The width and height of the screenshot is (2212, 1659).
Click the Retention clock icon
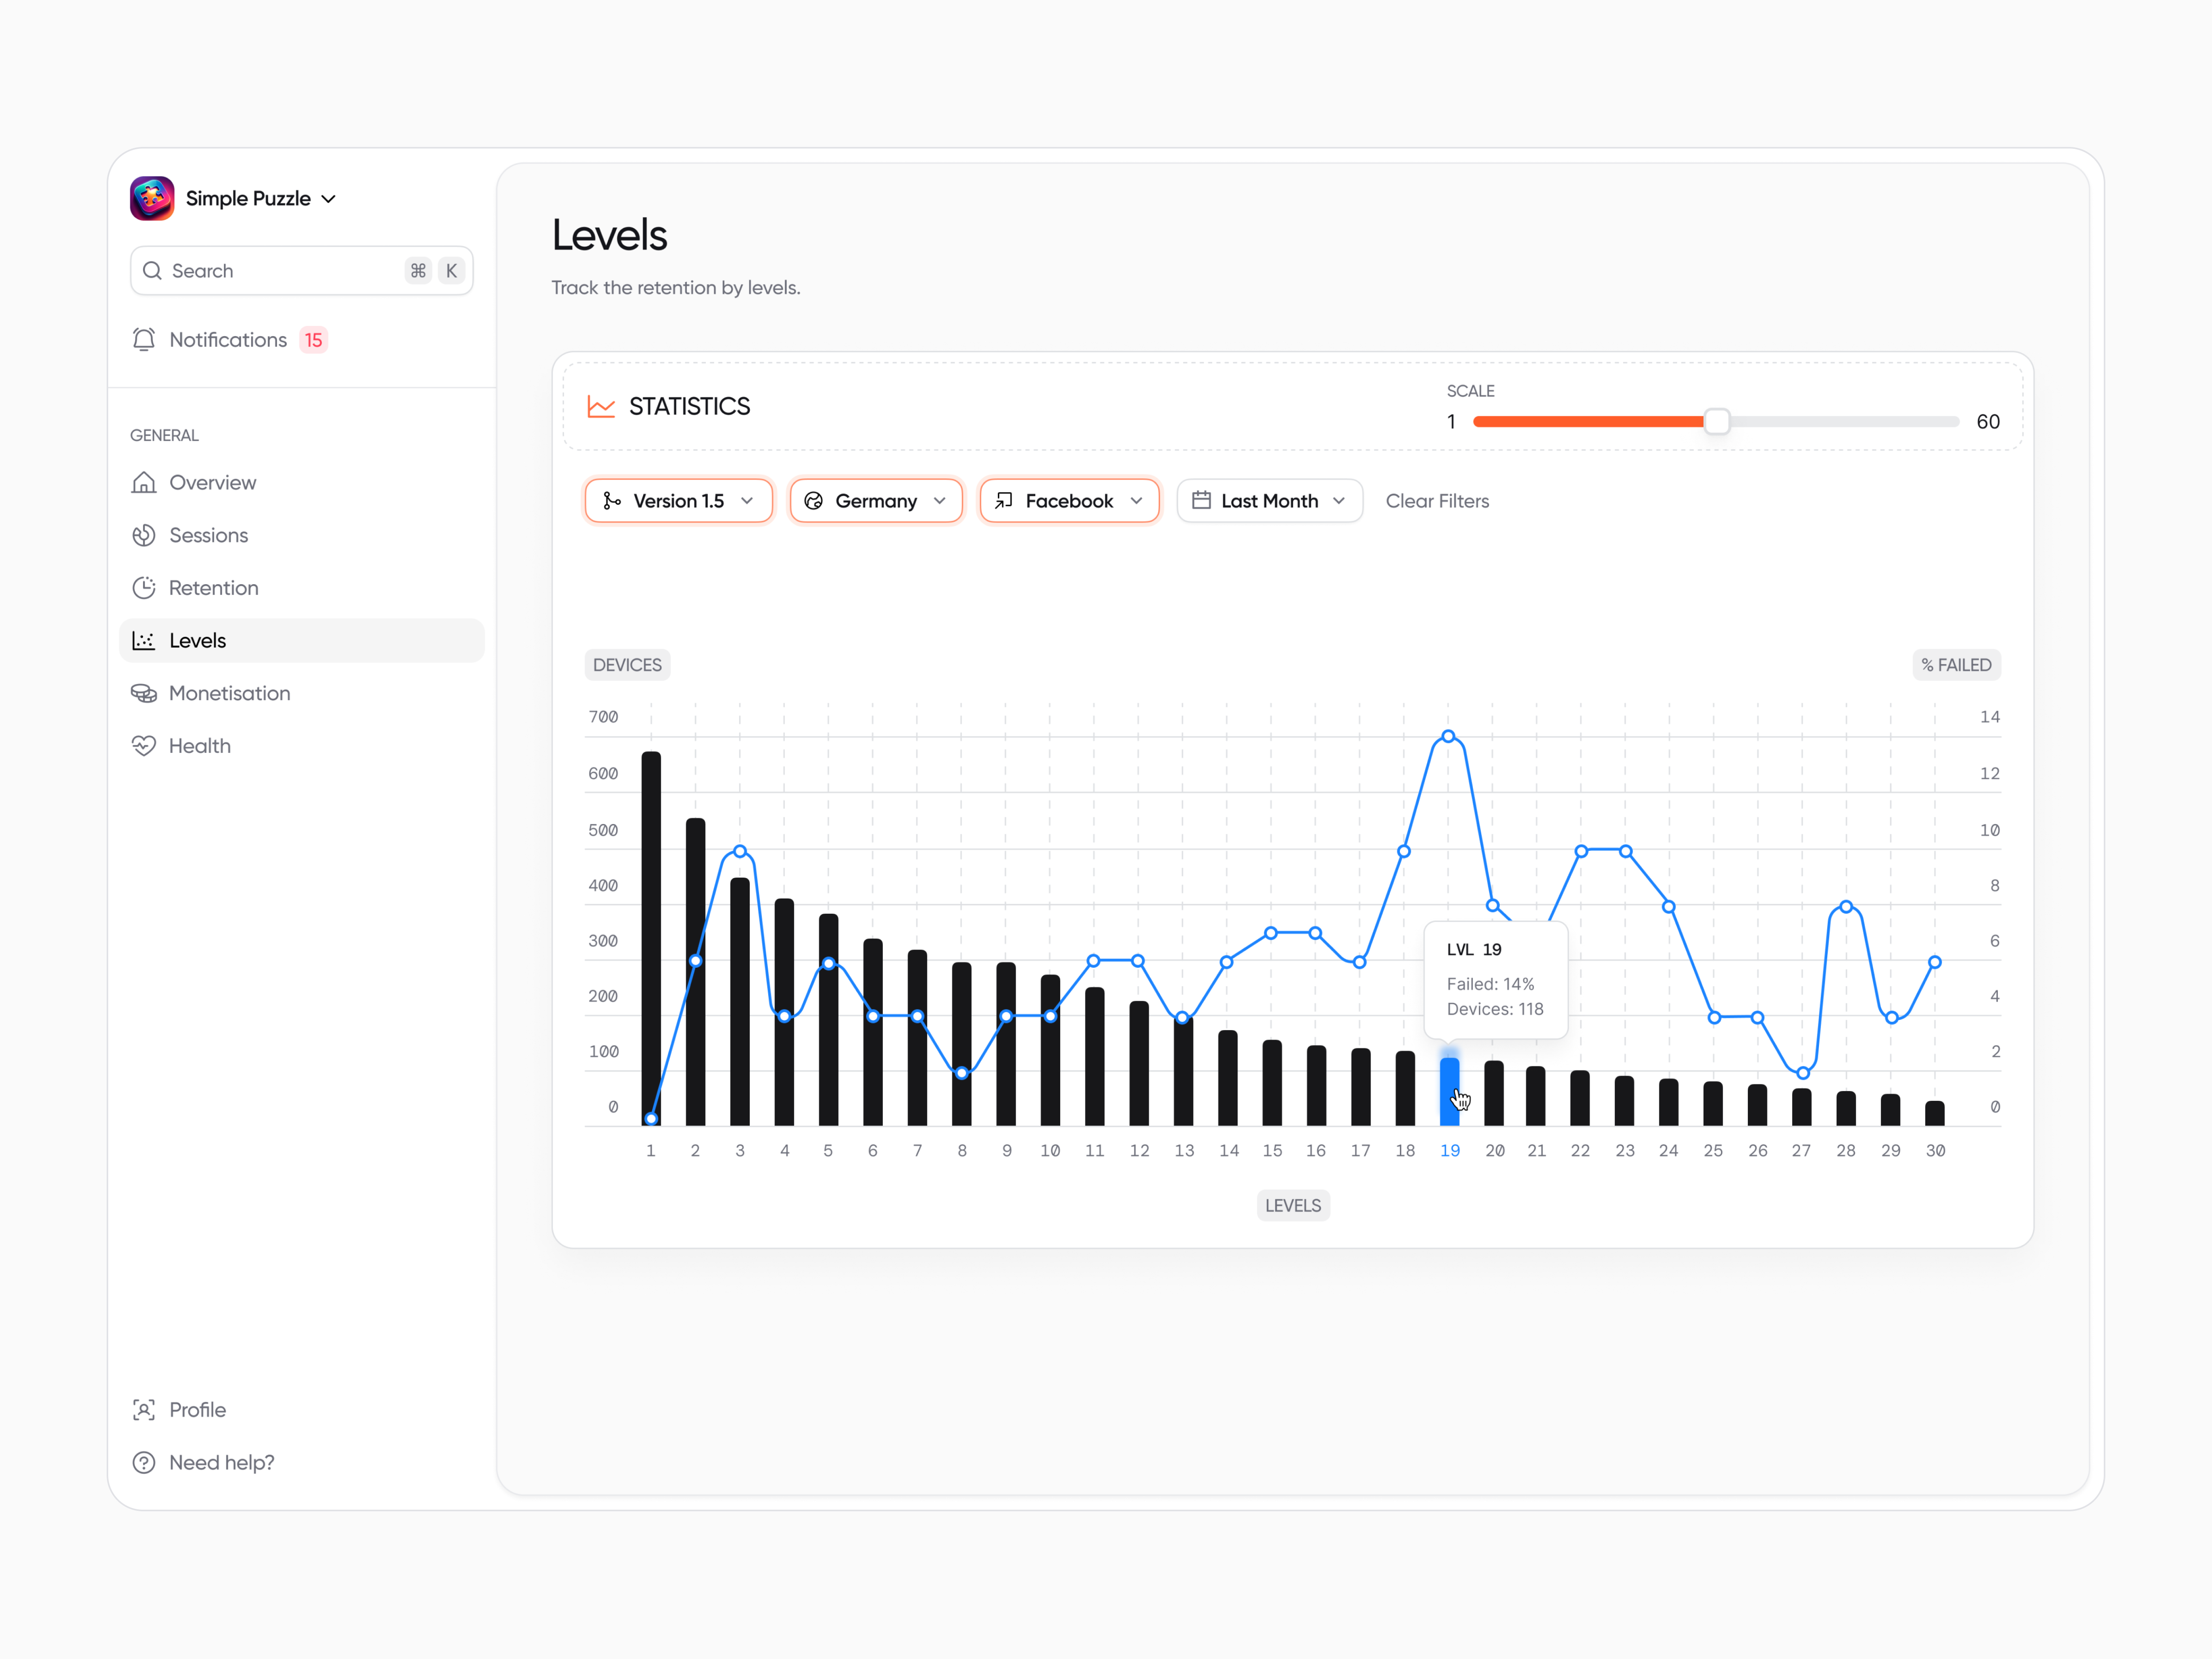click(144, 588)
